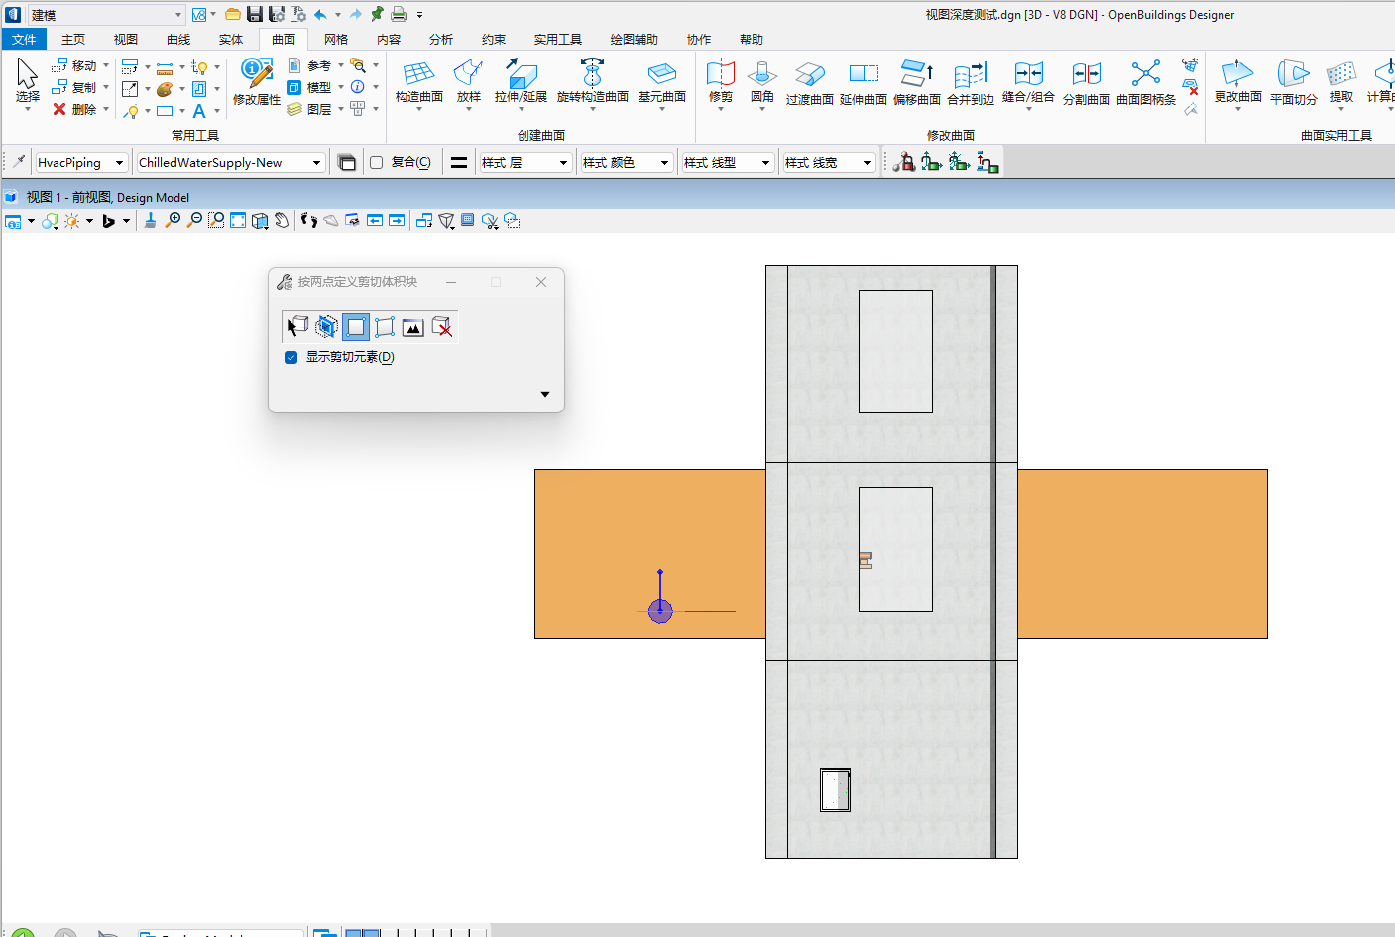Screen dimensions: 1395x937
Task: Open the HvacPiping dropdown
Action: (119, 163)
